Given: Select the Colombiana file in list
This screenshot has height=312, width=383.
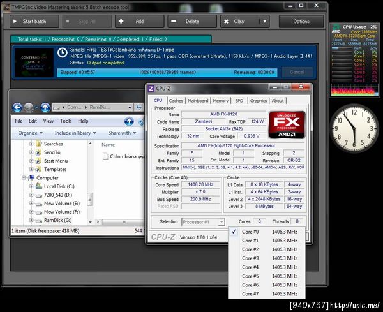Looking at the screenshot, I should pyautogui.click(x=126, y=156).
